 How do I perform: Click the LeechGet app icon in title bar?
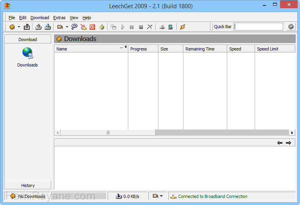pos(7,6)
